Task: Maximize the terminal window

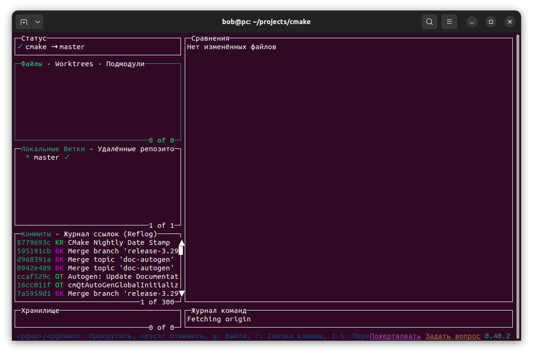Action: click(x=491, y=22)
